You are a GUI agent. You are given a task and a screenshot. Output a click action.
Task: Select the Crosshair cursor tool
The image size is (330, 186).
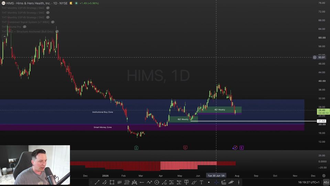click(x=216, y=182)
